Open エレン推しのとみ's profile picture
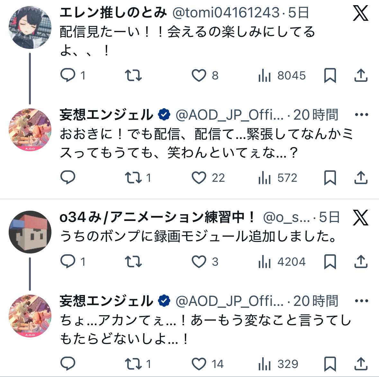The image size is (379, 377). click(30, 27)
